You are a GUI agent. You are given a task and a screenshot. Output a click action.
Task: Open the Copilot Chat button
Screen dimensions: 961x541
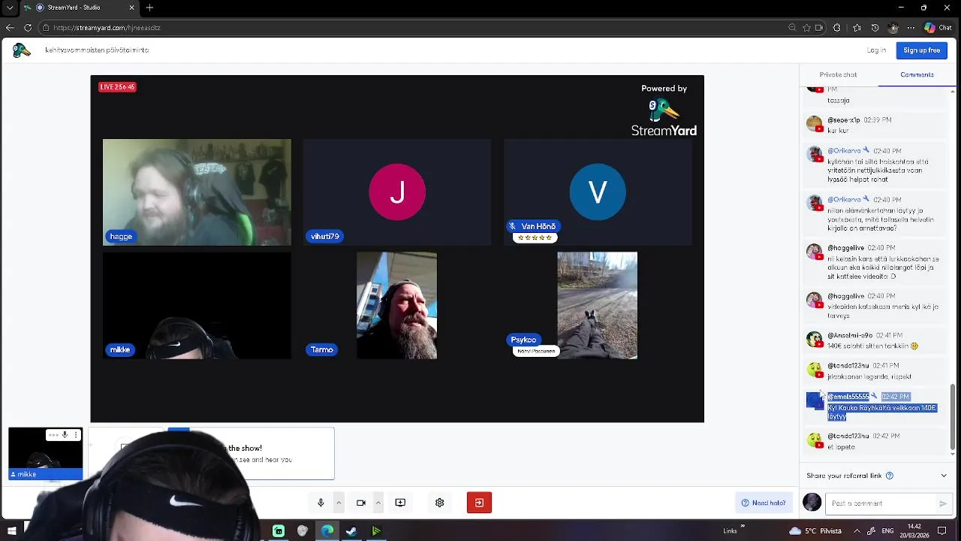click(938, 28)
